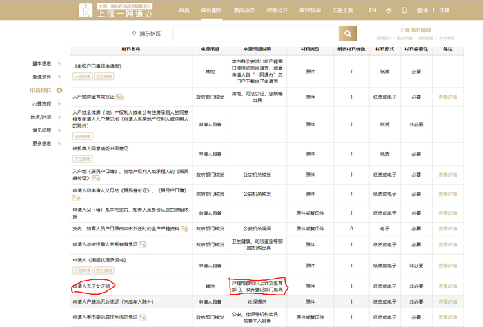
Task: Go to 基本信息 in the side navigation
Action: coord(41,63)
